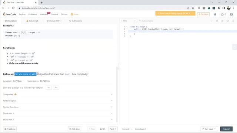Open the top Discuss nav item
The height and width of the screenshot is (133, 237).
64,14
